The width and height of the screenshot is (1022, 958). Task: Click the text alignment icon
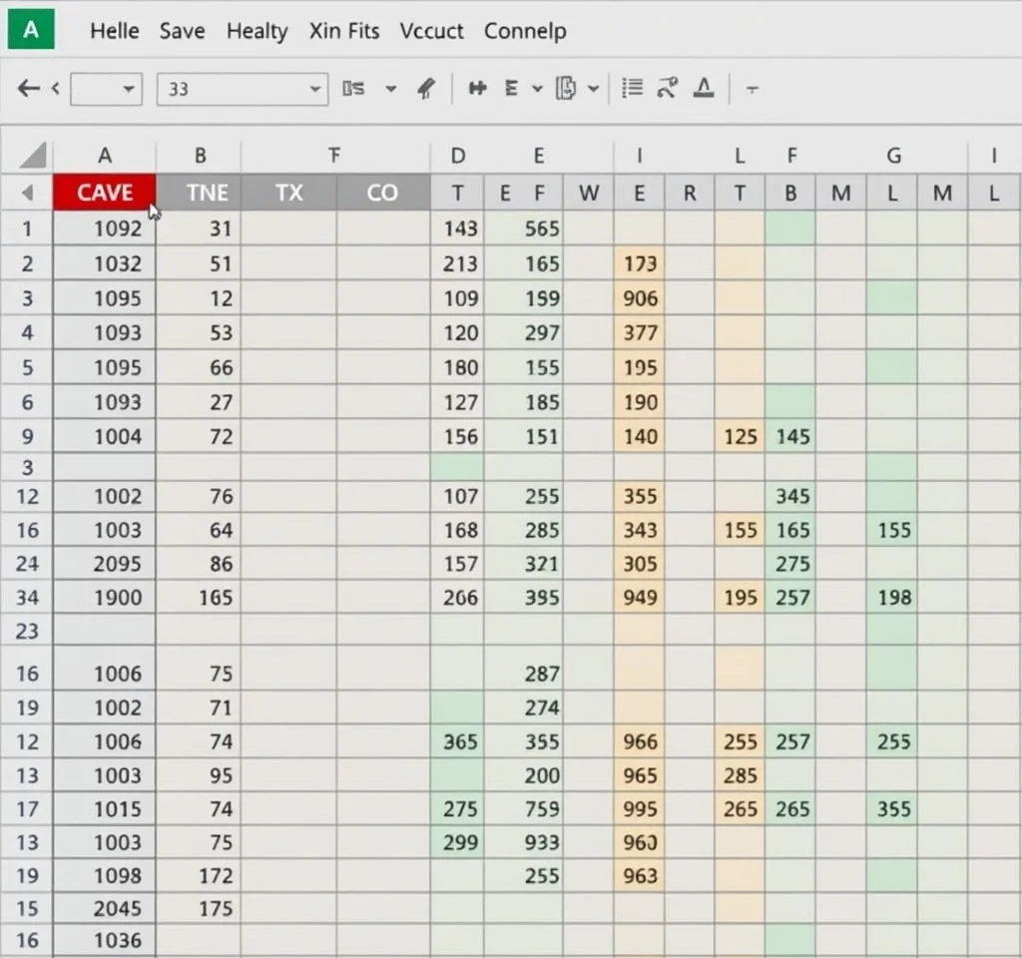click(x=512, y=89)
